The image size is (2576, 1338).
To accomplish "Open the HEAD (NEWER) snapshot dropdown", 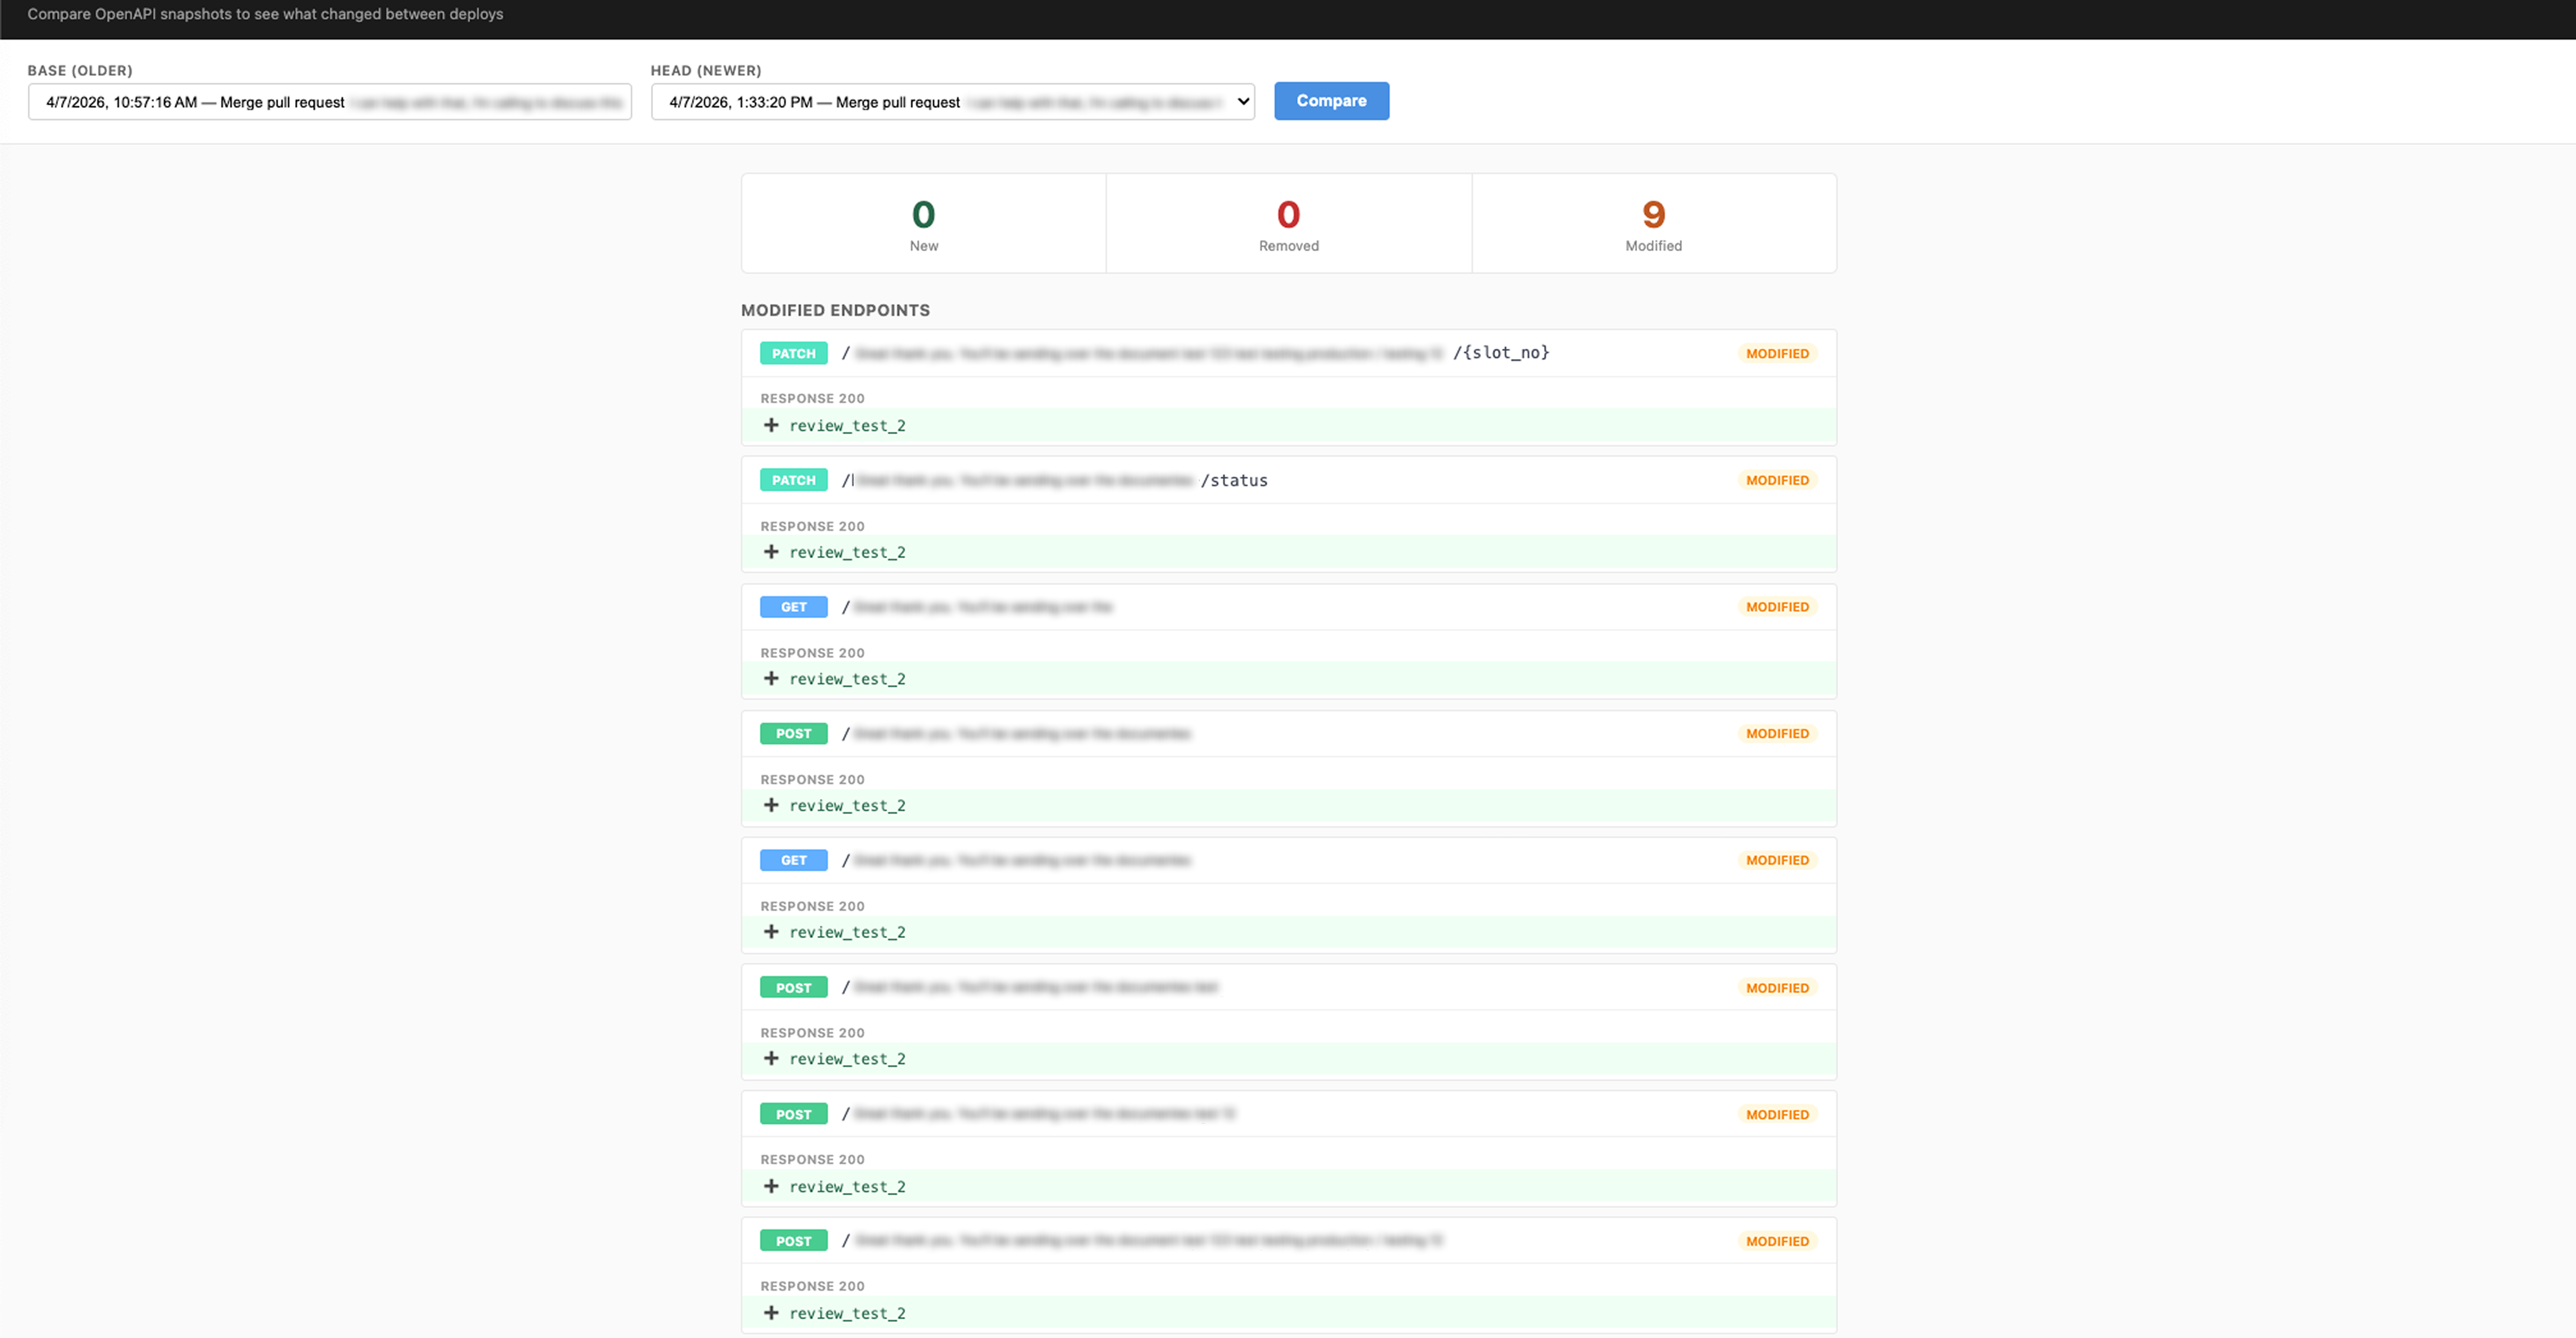I will pyautogui.click(x=952, y=102).
